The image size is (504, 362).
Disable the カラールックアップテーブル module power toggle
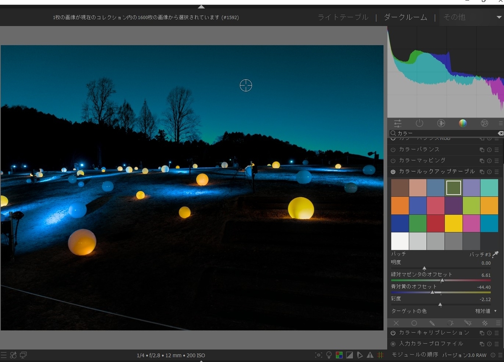tap(393, 171)
